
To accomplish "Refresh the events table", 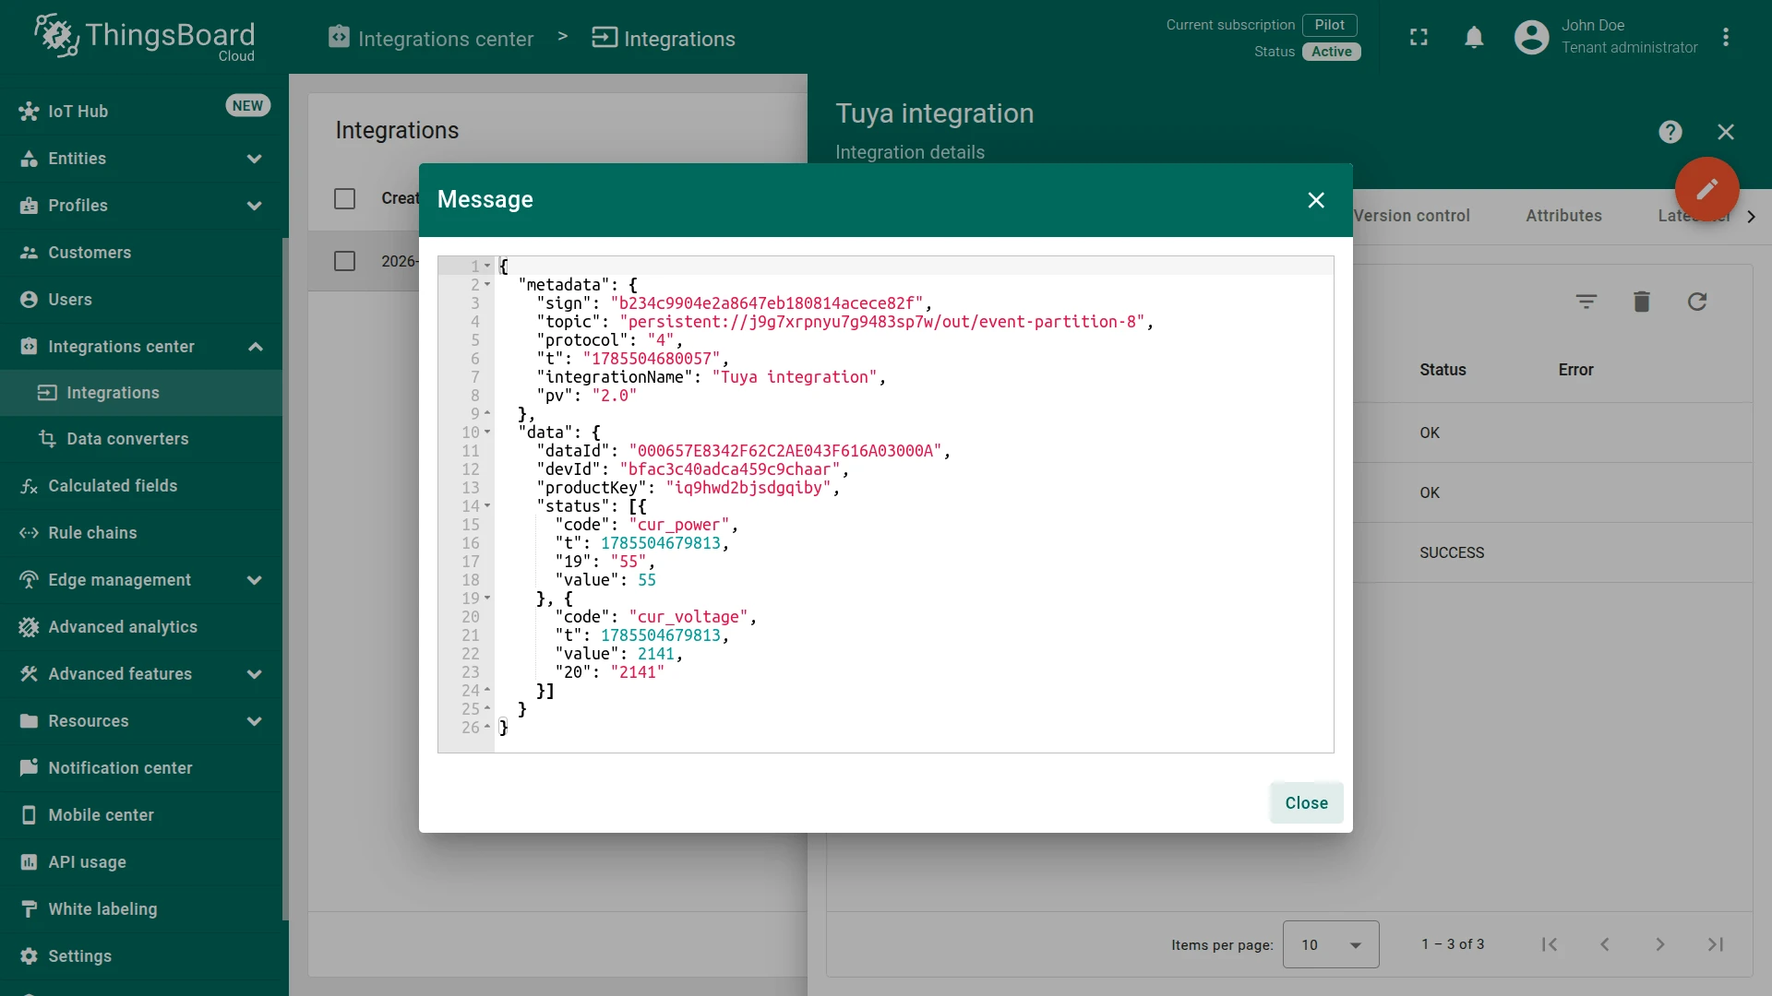I will 1696,302.
